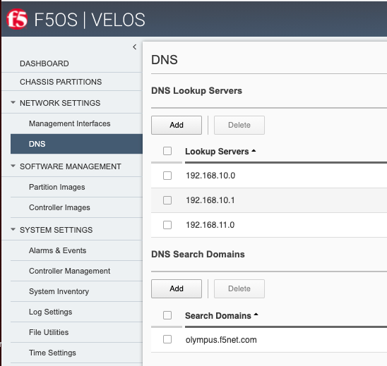
Task: Add a new DNS search domain
Action: coord(177,288)
